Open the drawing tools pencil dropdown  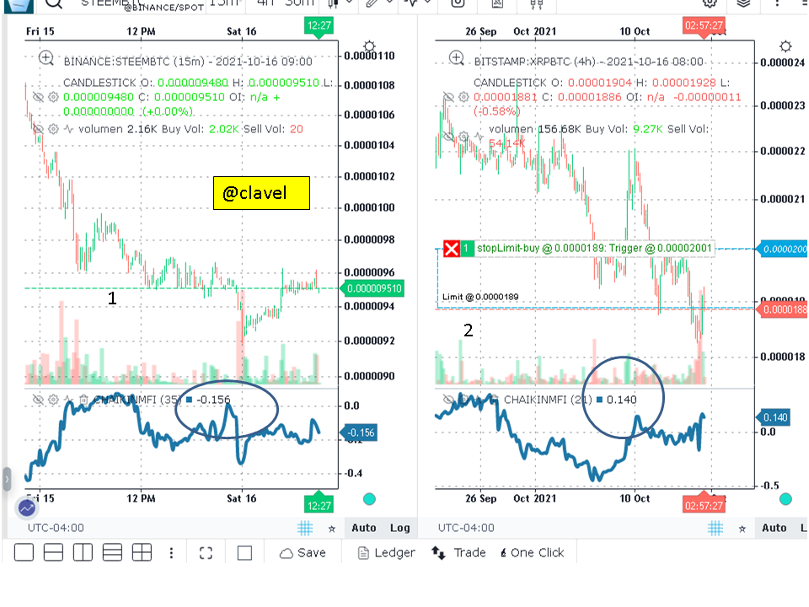point(379,3)
